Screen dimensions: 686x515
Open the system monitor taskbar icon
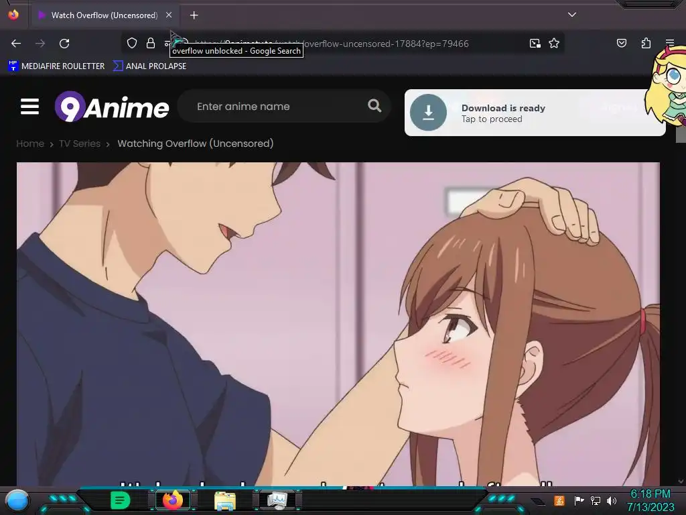(277, 500)
